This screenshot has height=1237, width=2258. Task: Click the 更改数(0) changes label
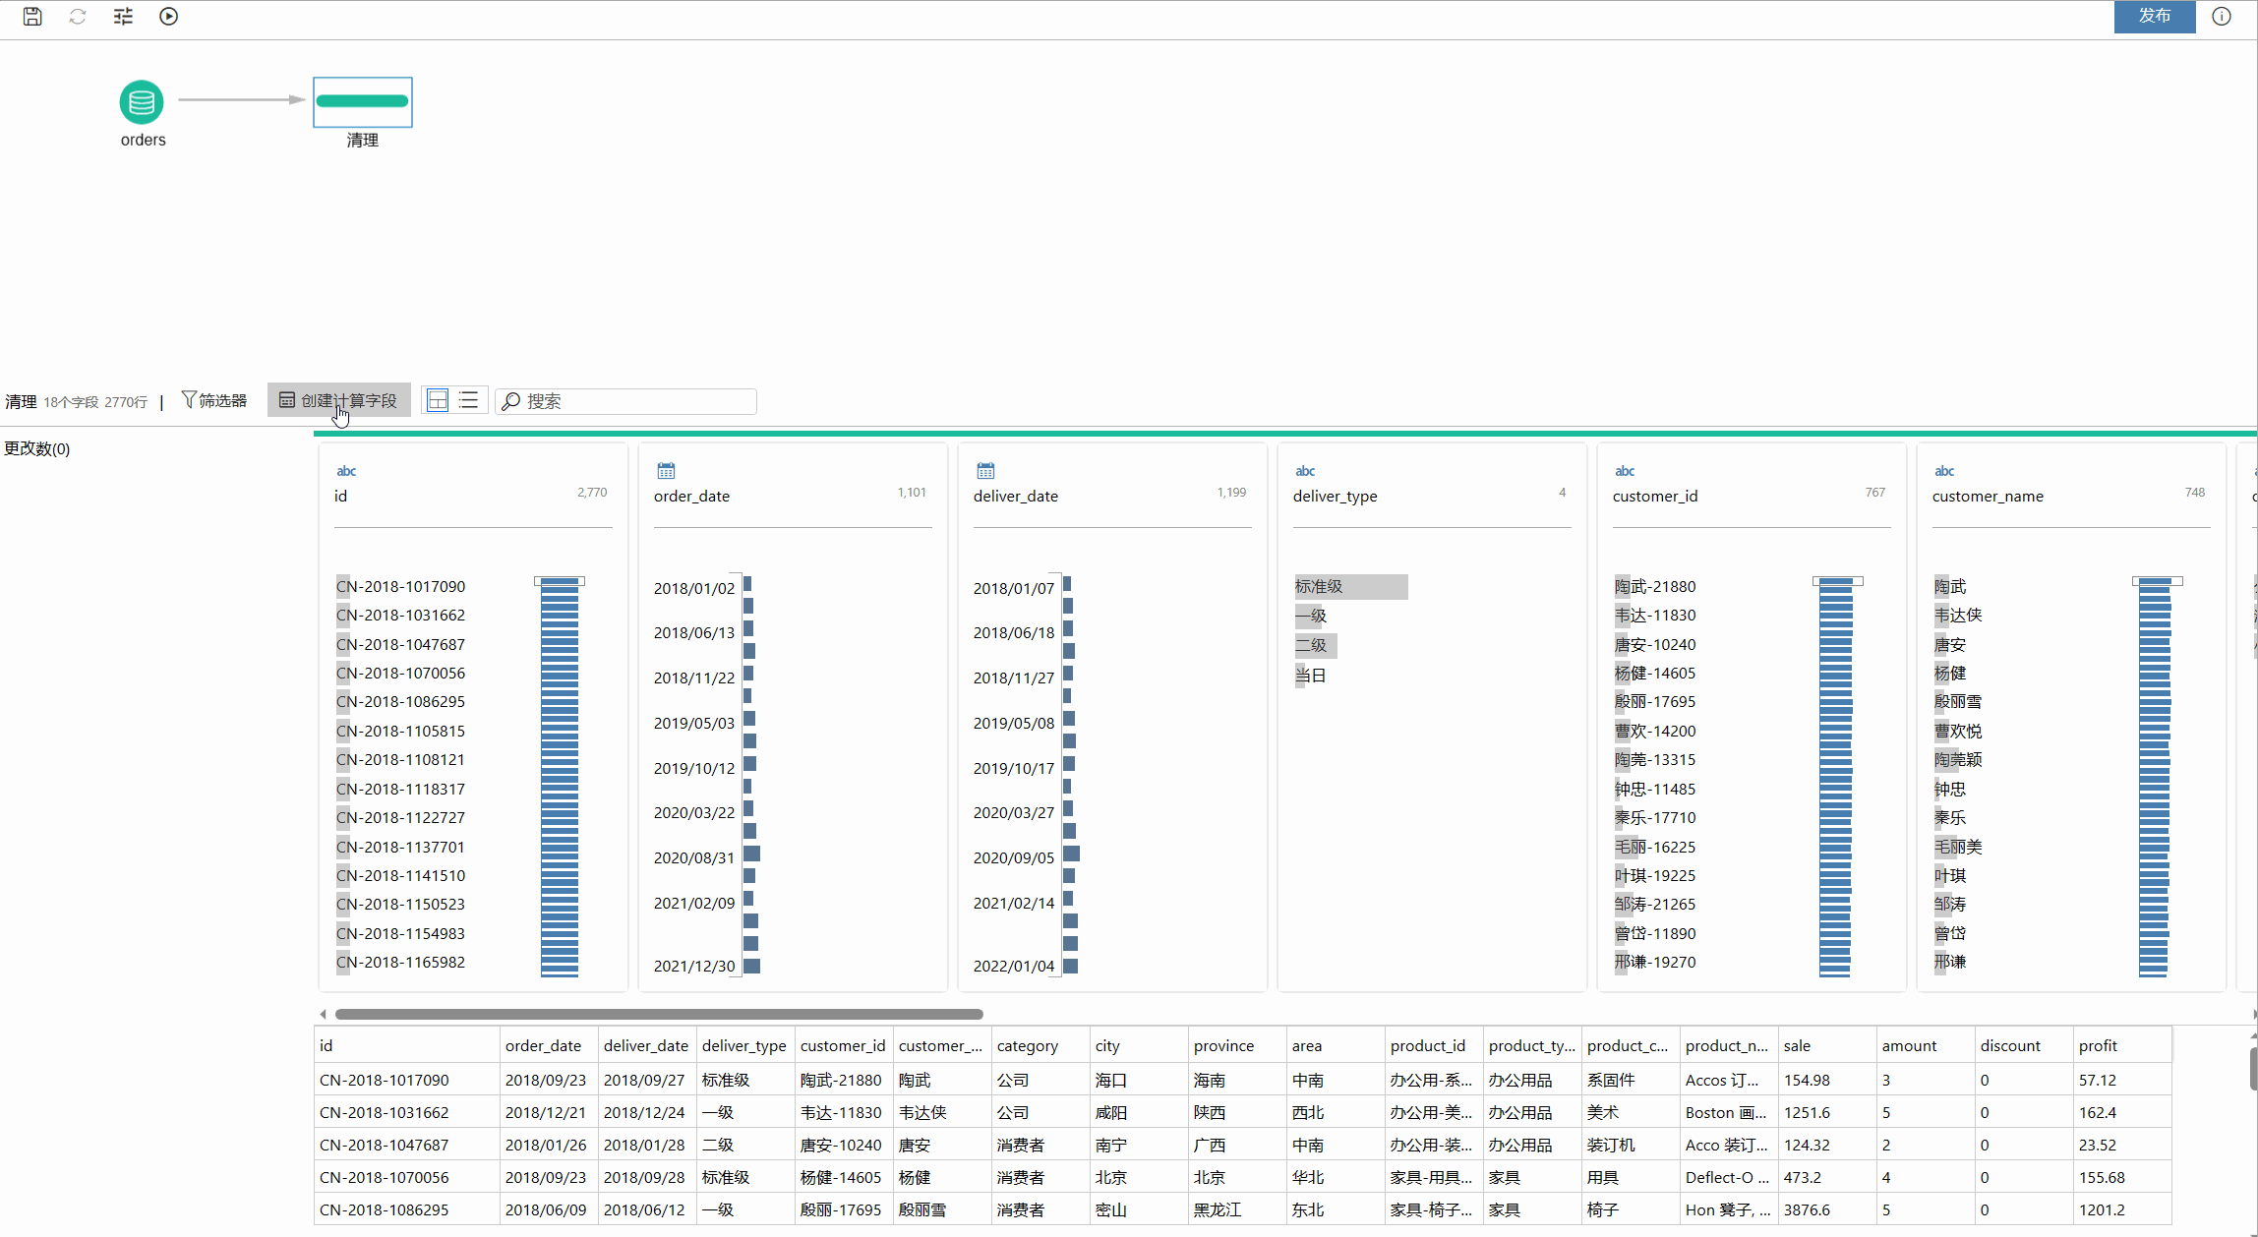(37, 448)
